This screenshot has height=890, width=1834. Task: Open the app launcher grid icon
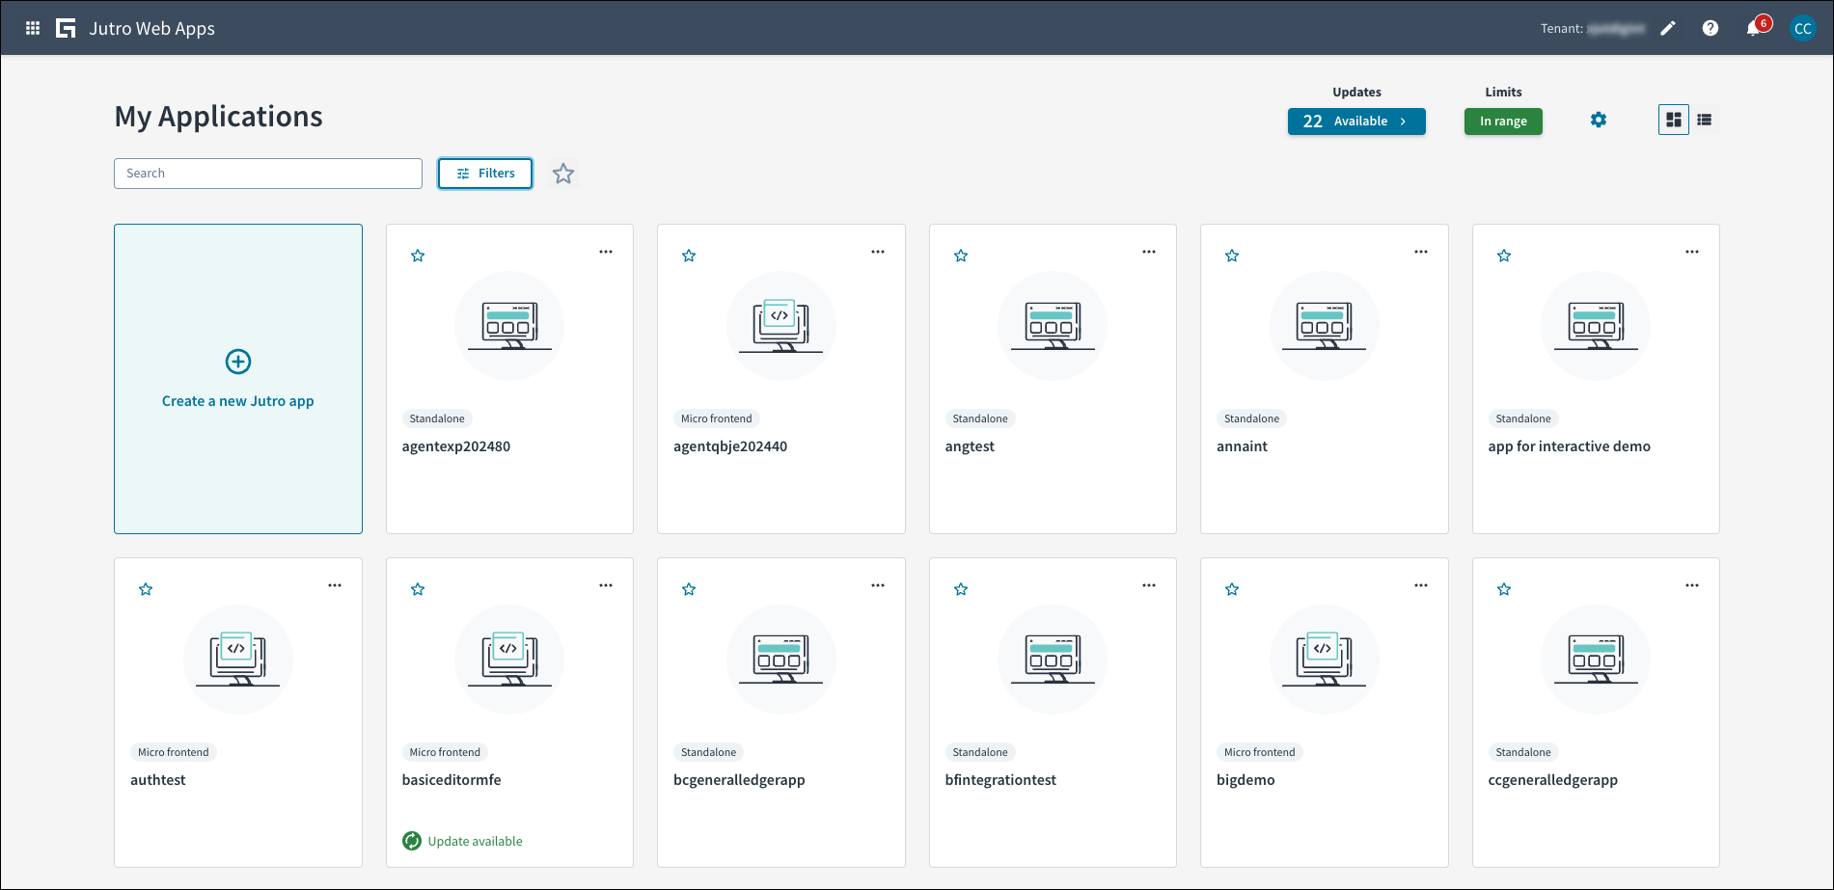pos(32,27)
